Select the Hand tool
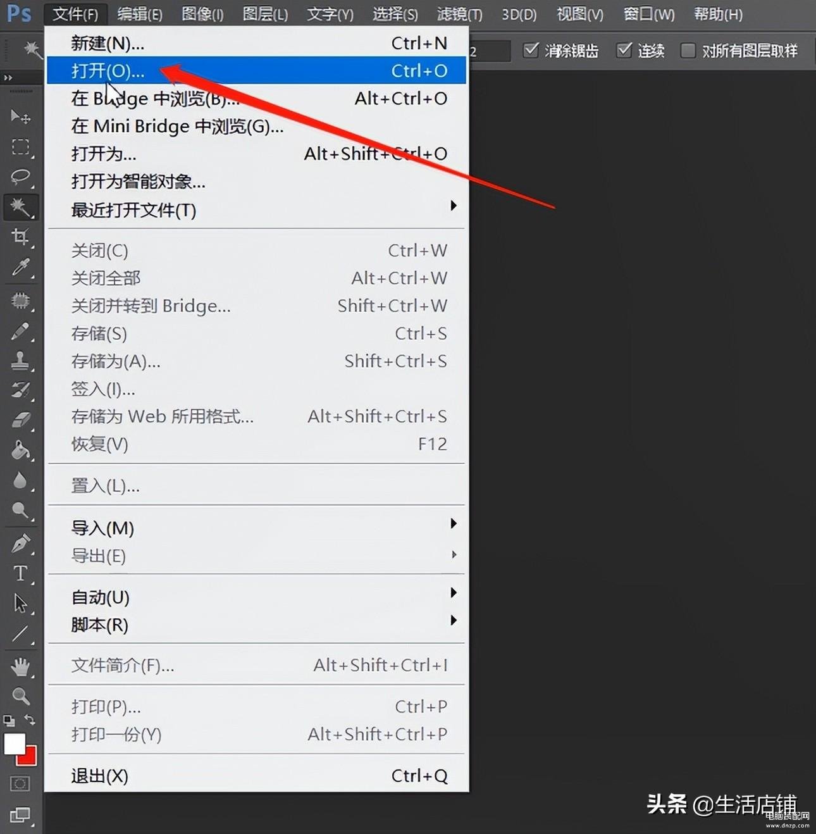 (20, 666)
